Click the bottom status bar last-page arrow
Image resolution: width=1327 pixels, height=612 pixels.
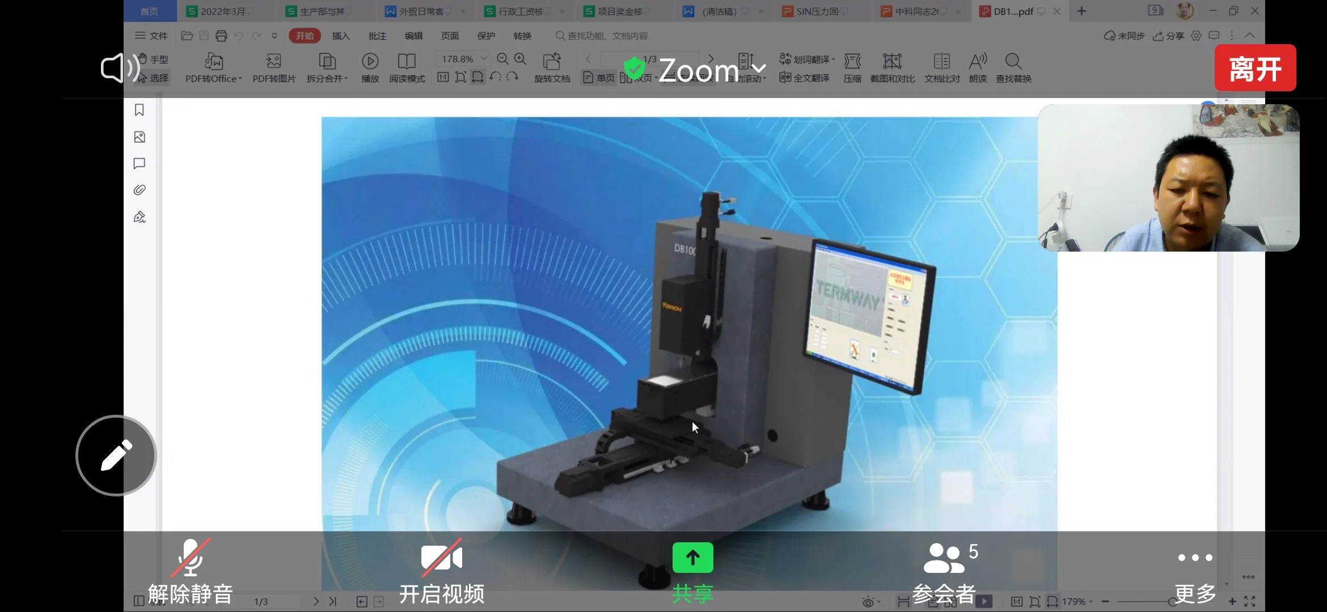pyautogui.click(x=333, y=601)
